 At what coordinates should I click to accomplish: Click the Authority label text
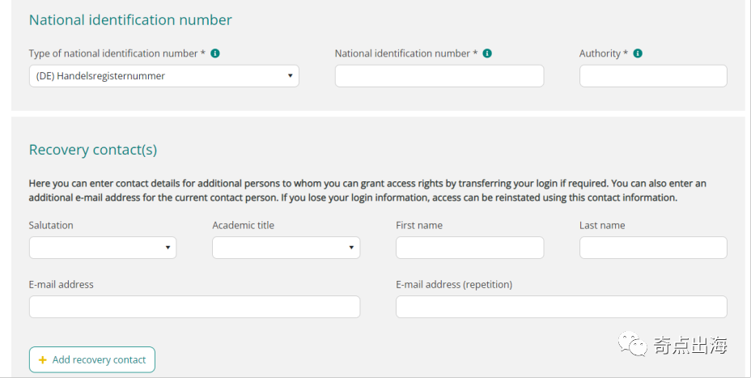600,53
